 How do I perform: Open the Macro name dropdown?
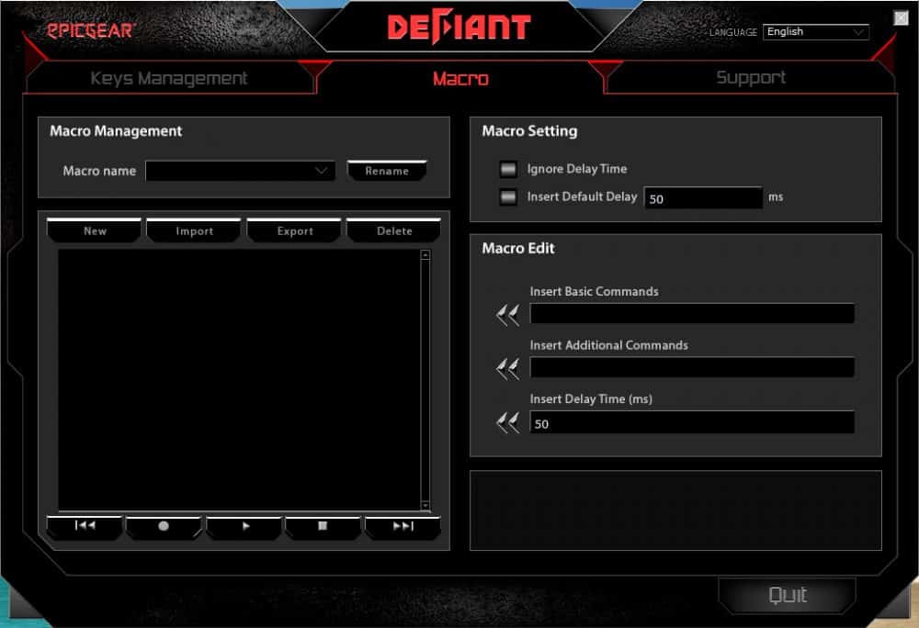click(x=240, y=171)
